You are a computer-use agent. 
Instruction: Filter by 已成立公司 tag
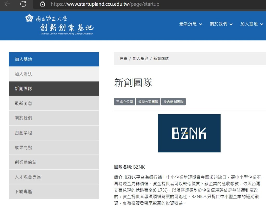pyautogui.click(x=124, y=102)
